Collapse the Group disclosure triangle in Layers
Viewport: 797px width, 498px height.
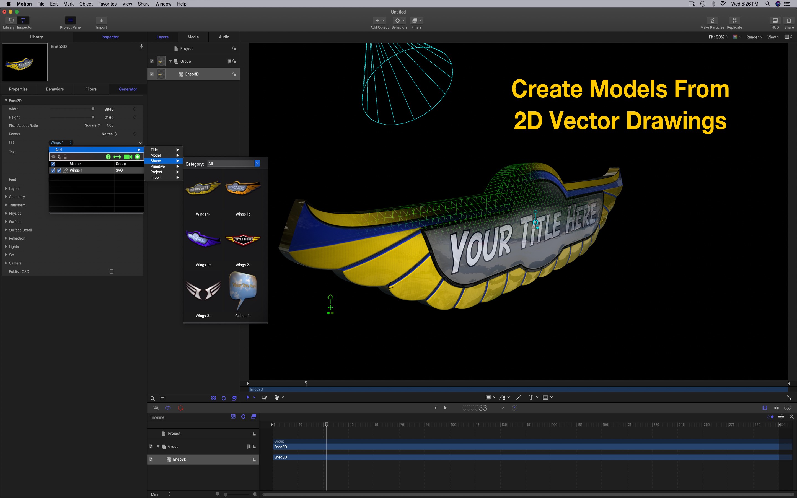click(170, 61)
